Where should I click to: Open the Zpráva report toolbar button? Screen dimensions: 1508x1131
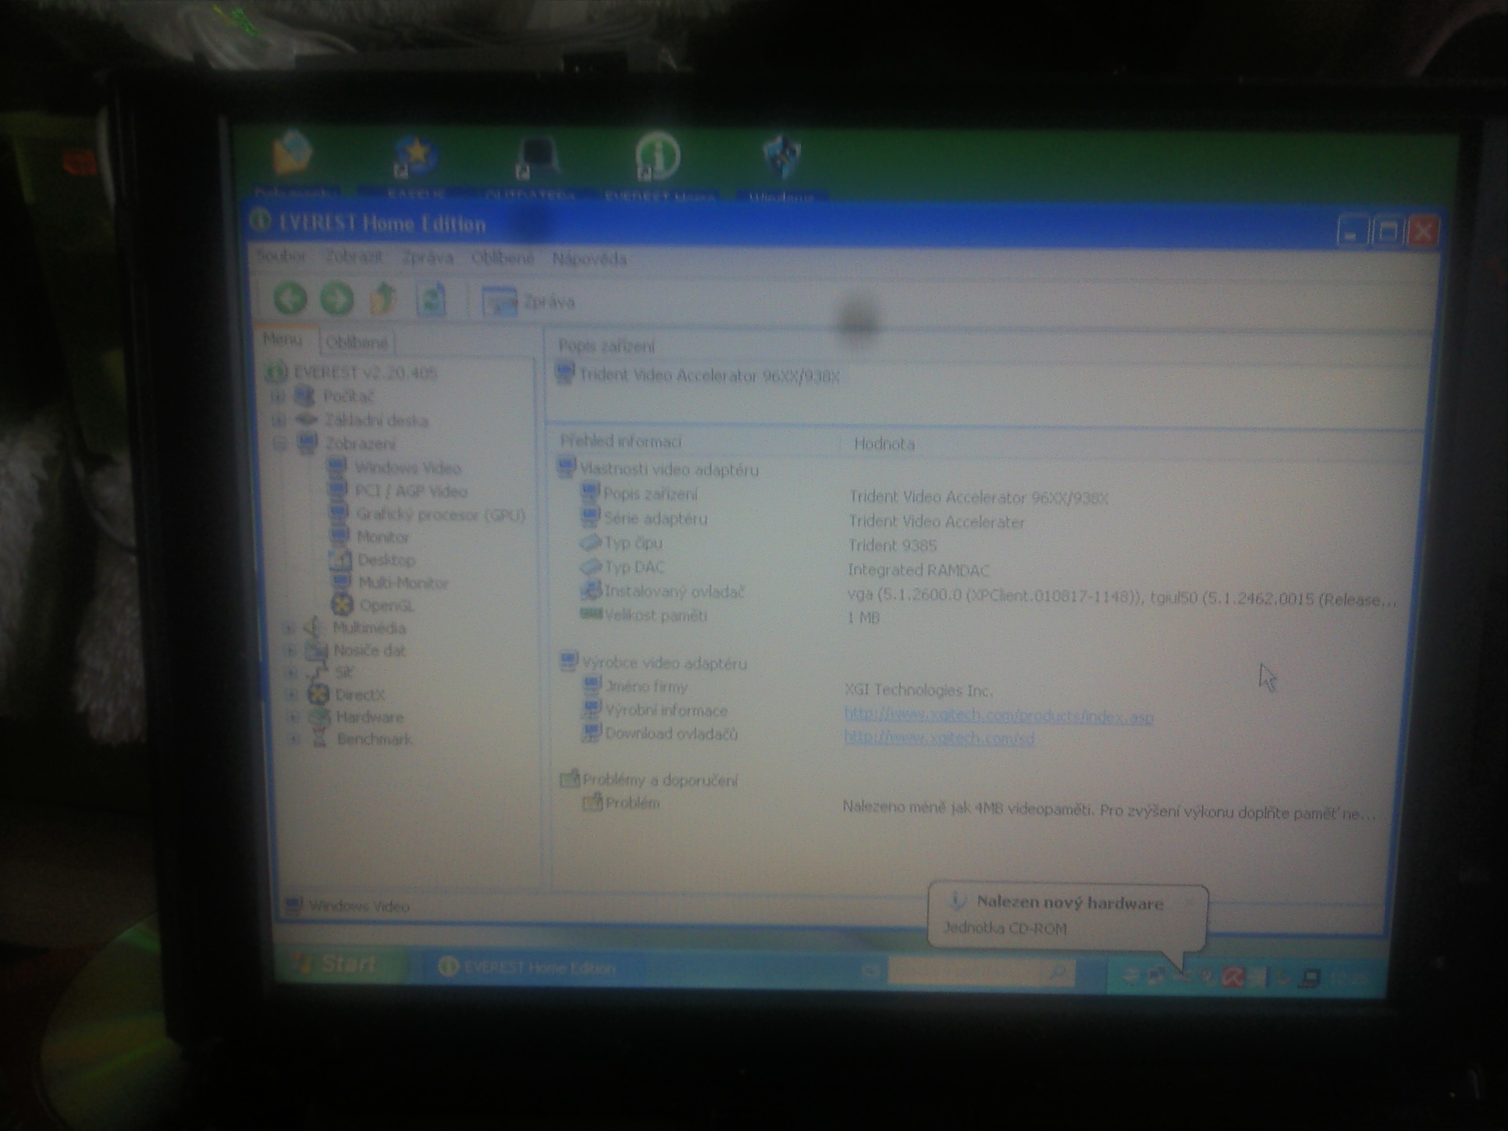coord(528,302)
